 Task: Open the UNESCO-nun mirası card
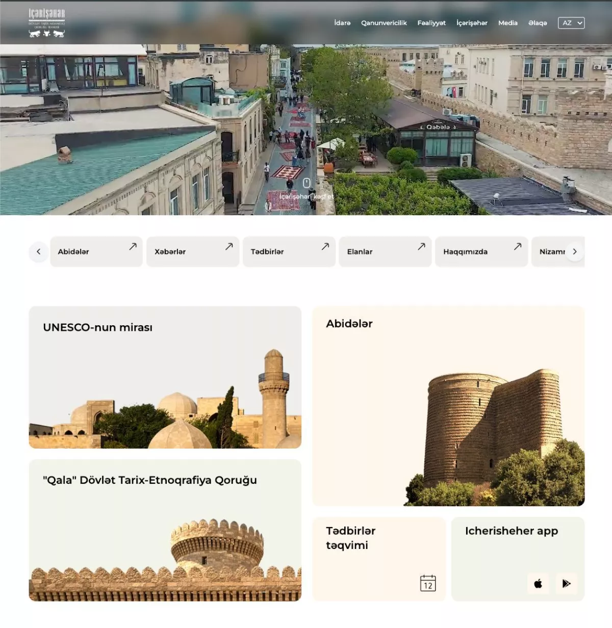[x=165, y=377]
